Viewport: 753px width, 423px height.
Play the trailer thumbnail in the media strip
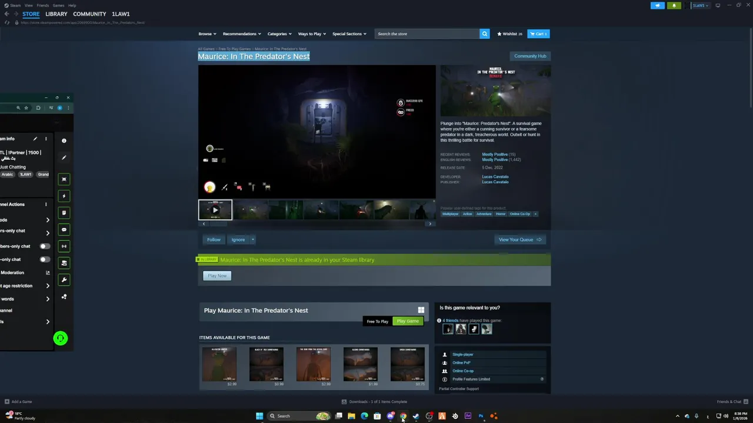(x=215, y=210)
